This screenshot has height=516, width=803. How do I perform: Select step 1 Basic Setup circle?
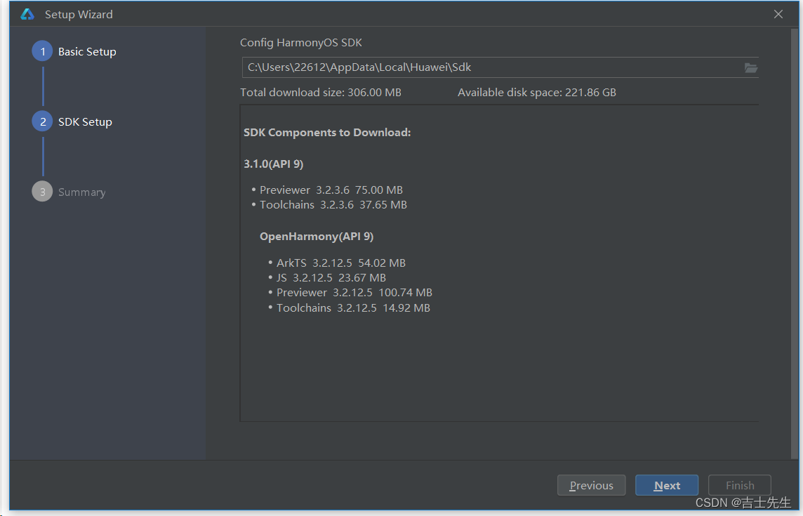click(43, 51)
